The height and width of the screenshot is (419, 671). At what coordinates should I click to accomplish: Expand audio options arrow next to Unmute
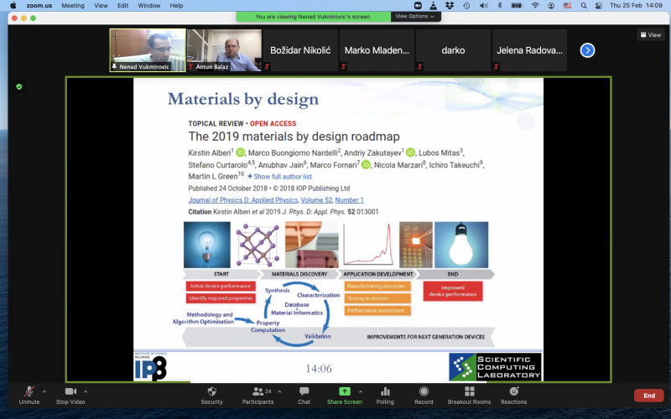click(x=44, y=391)
